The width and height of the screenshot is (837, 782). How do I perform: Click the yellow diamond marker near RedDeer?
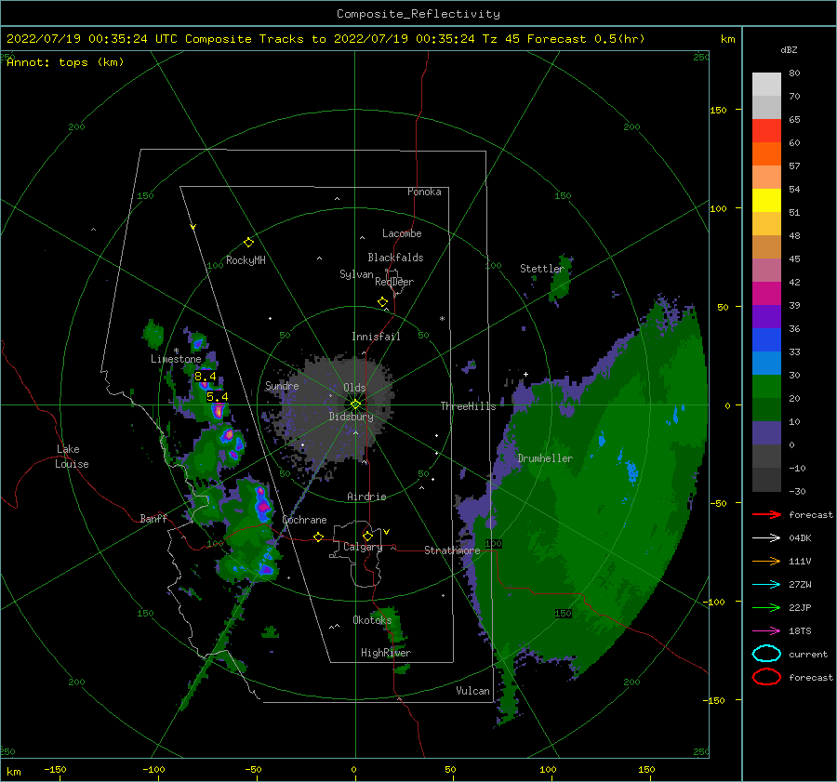tap(382, 302)
